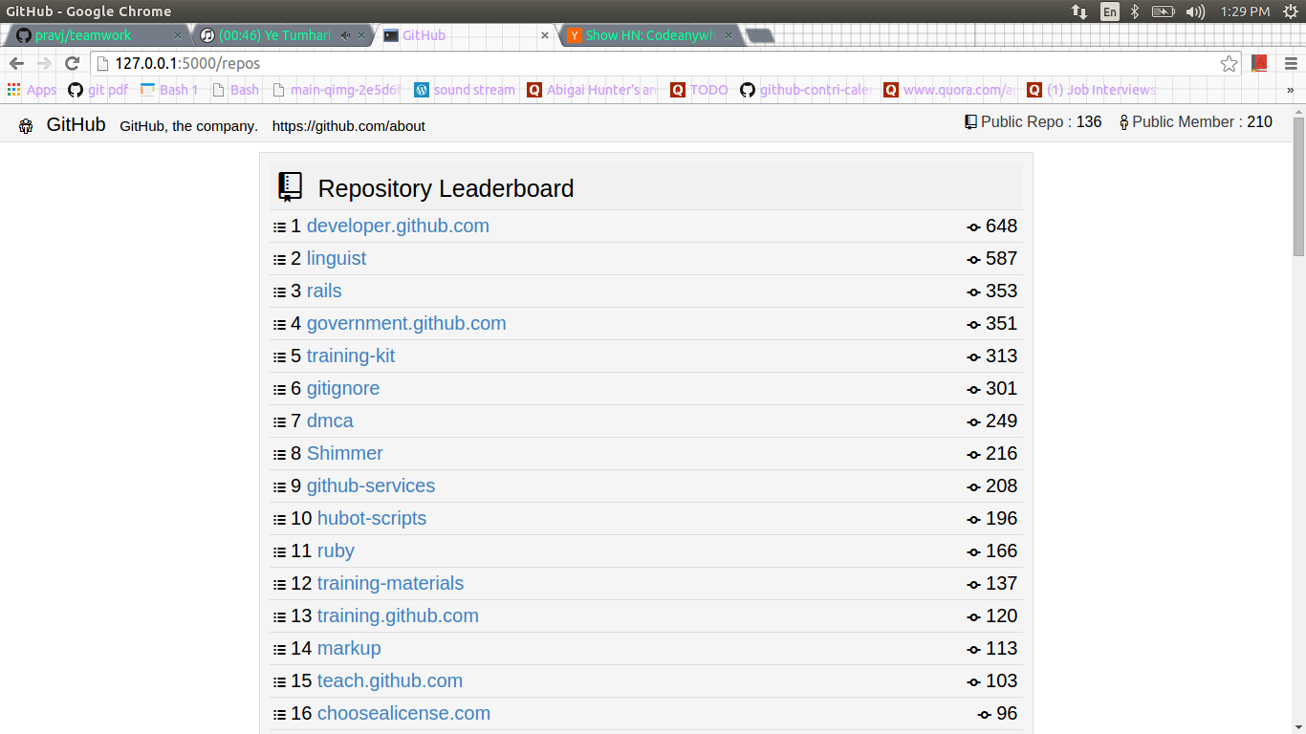Open the developer.github.com repository link

click(x=398, y=227)
